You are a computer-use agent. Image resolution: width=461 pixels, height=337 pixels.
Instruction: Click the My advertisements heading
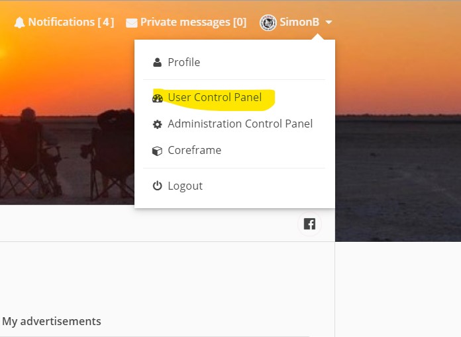[x=52, y=322]
